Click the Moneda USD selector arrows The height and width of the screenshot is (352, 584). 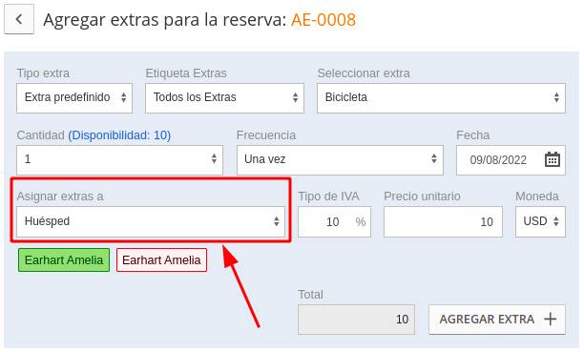tap(556, 221)
